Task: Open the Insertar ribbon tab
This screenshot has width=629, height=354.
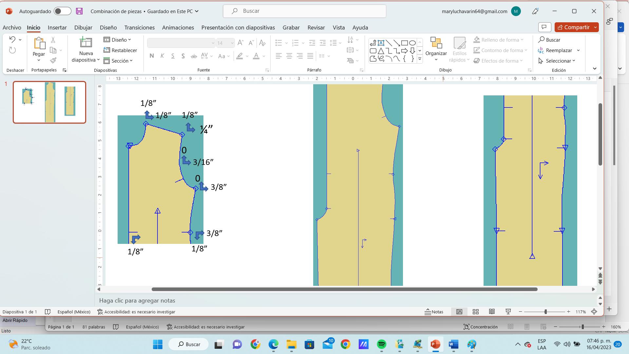Action: point(57,28)
